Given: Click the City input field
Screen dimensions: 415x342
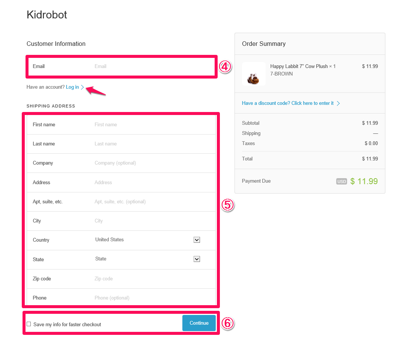Looking at the screenshot, I should click(x=121, y=221).
